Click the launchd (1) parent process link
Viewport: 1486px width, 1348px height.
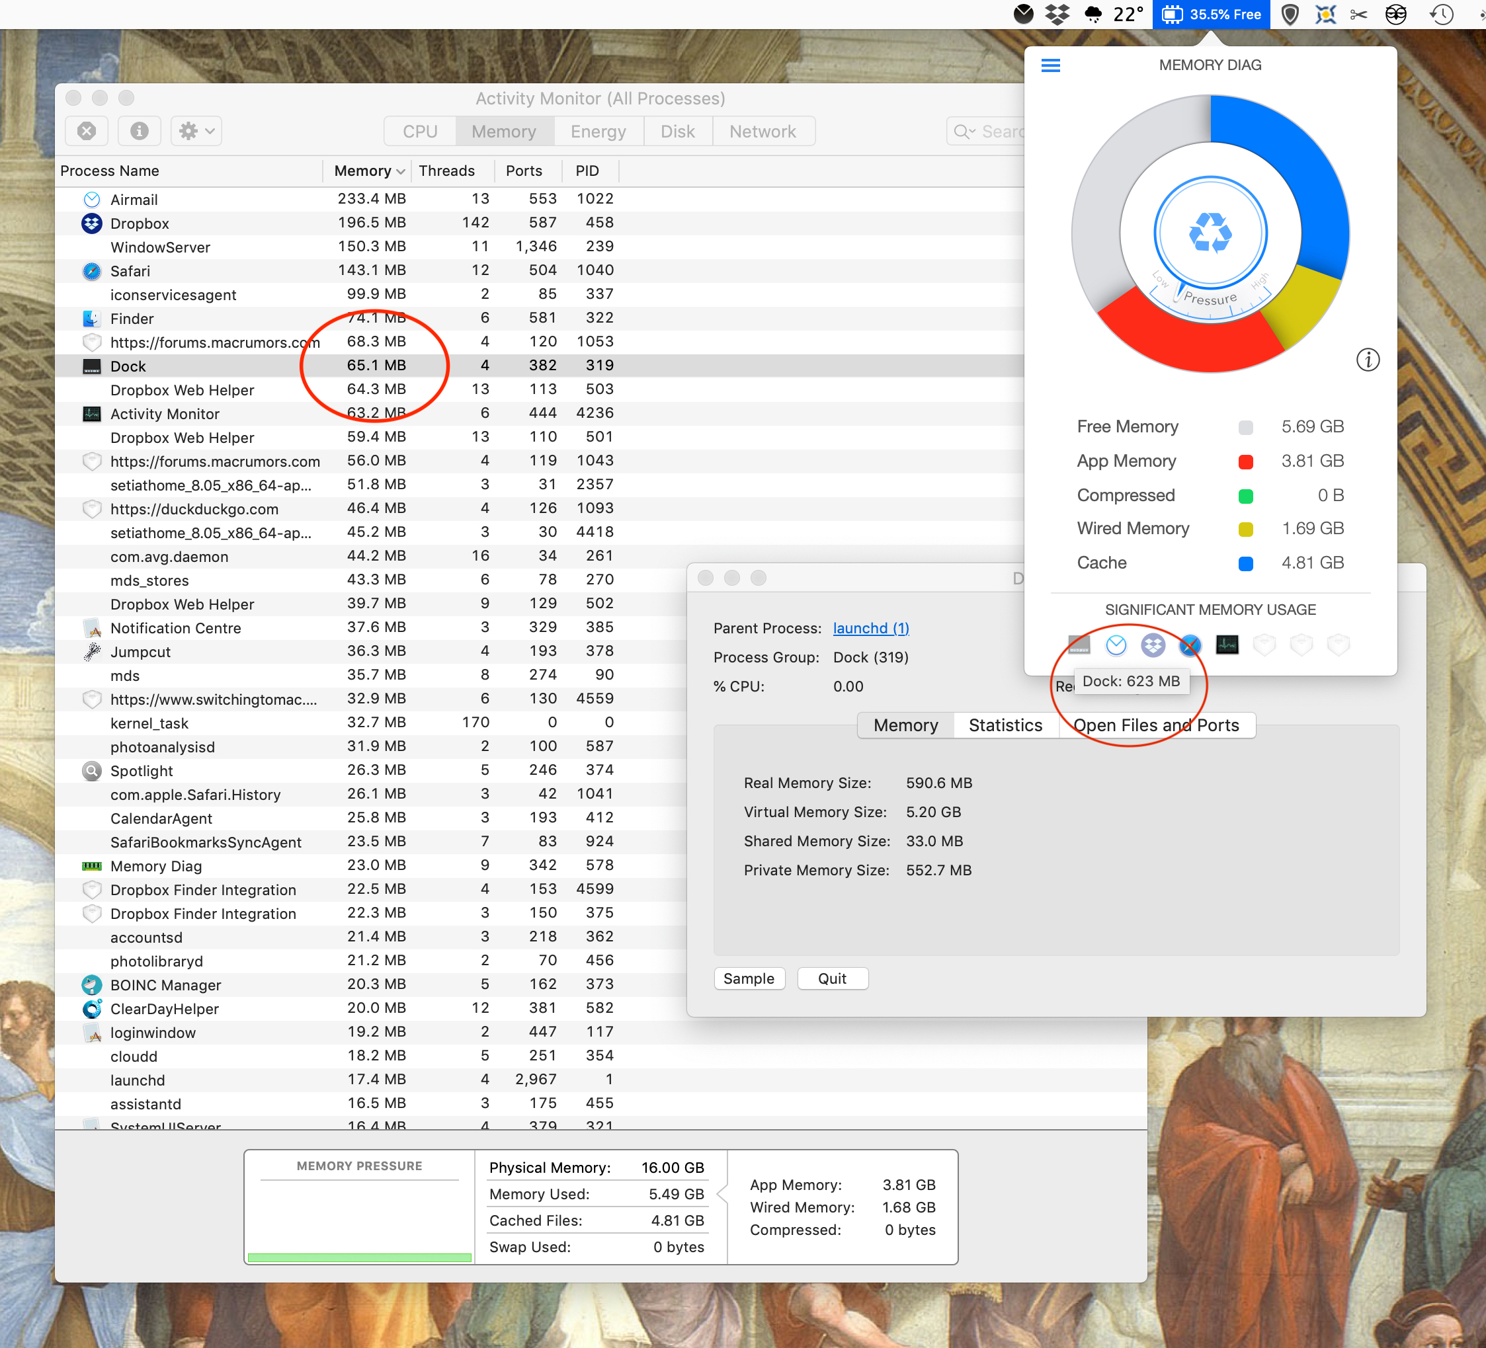(x=870, y=628)
